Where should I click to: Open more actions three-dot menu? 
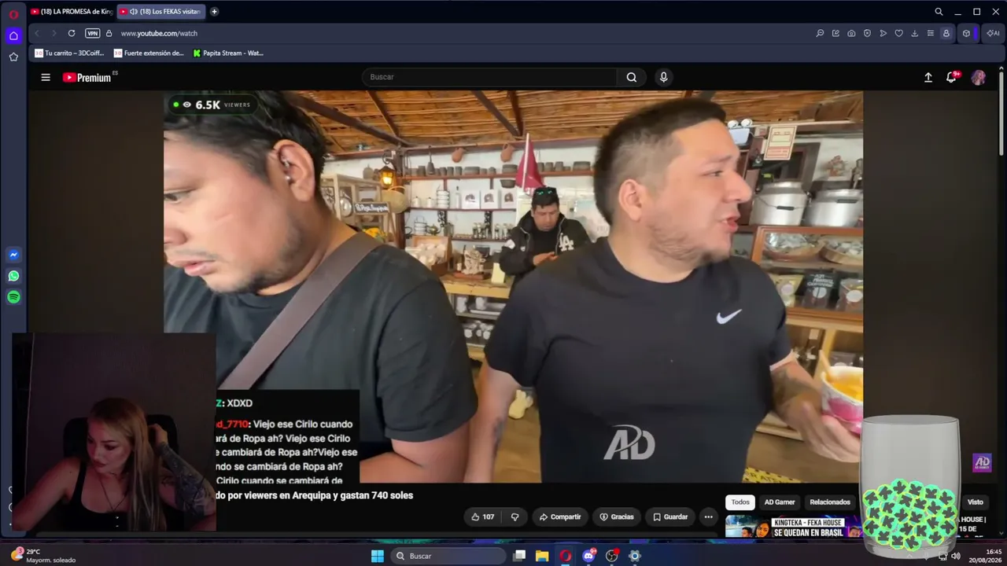point(708,516)
